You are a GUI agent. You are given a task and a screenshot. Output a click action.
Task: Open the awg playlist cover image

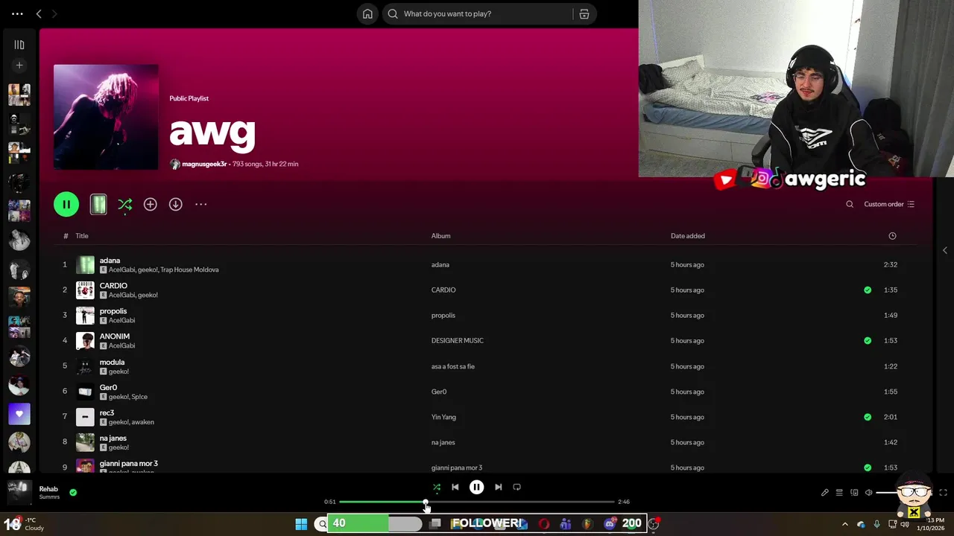coord(106,117)
